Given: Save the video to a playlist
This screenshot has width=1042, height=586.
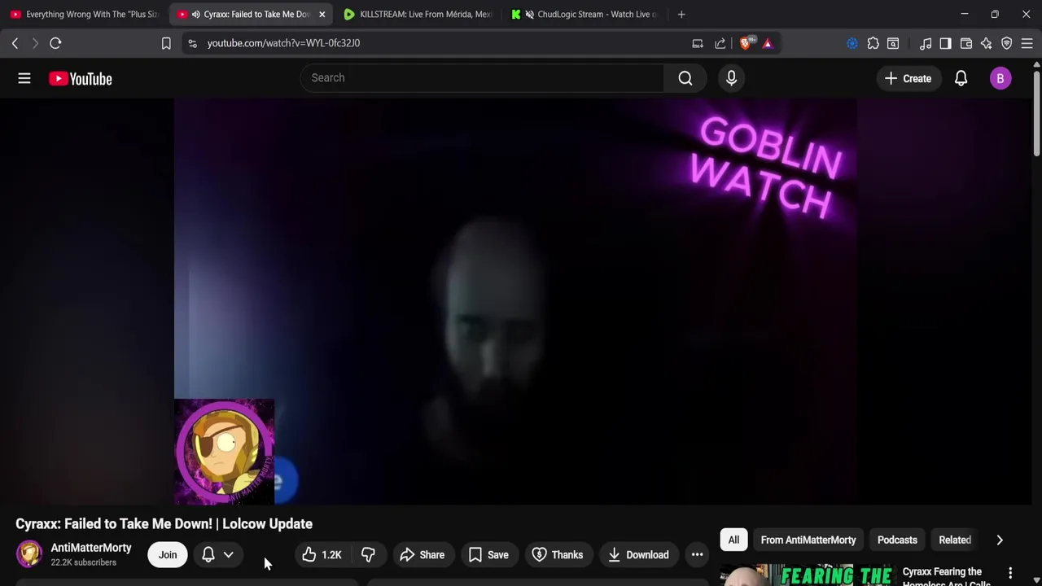Looking at the screenshot, I should (489, 555).
